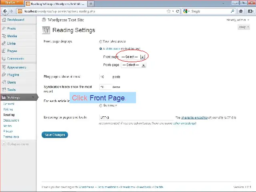This screenshot has width=256, height=192.
Task: Click the 'Blog pages show at most' number field
Action: (105, 77)
